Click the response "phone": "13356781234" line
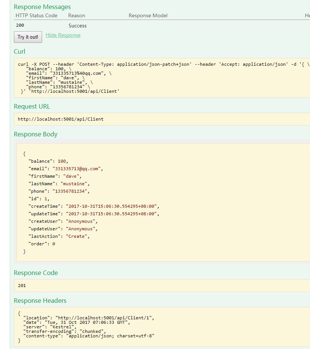The height and width of the screenshot is (349, 310). 59,192
